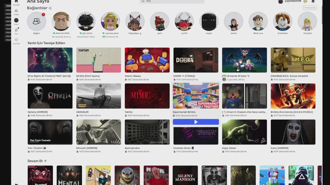This screenshot has height=185, width=330.
Task: Open Doppelgan_g's avatar
Action: click(135, 21)
